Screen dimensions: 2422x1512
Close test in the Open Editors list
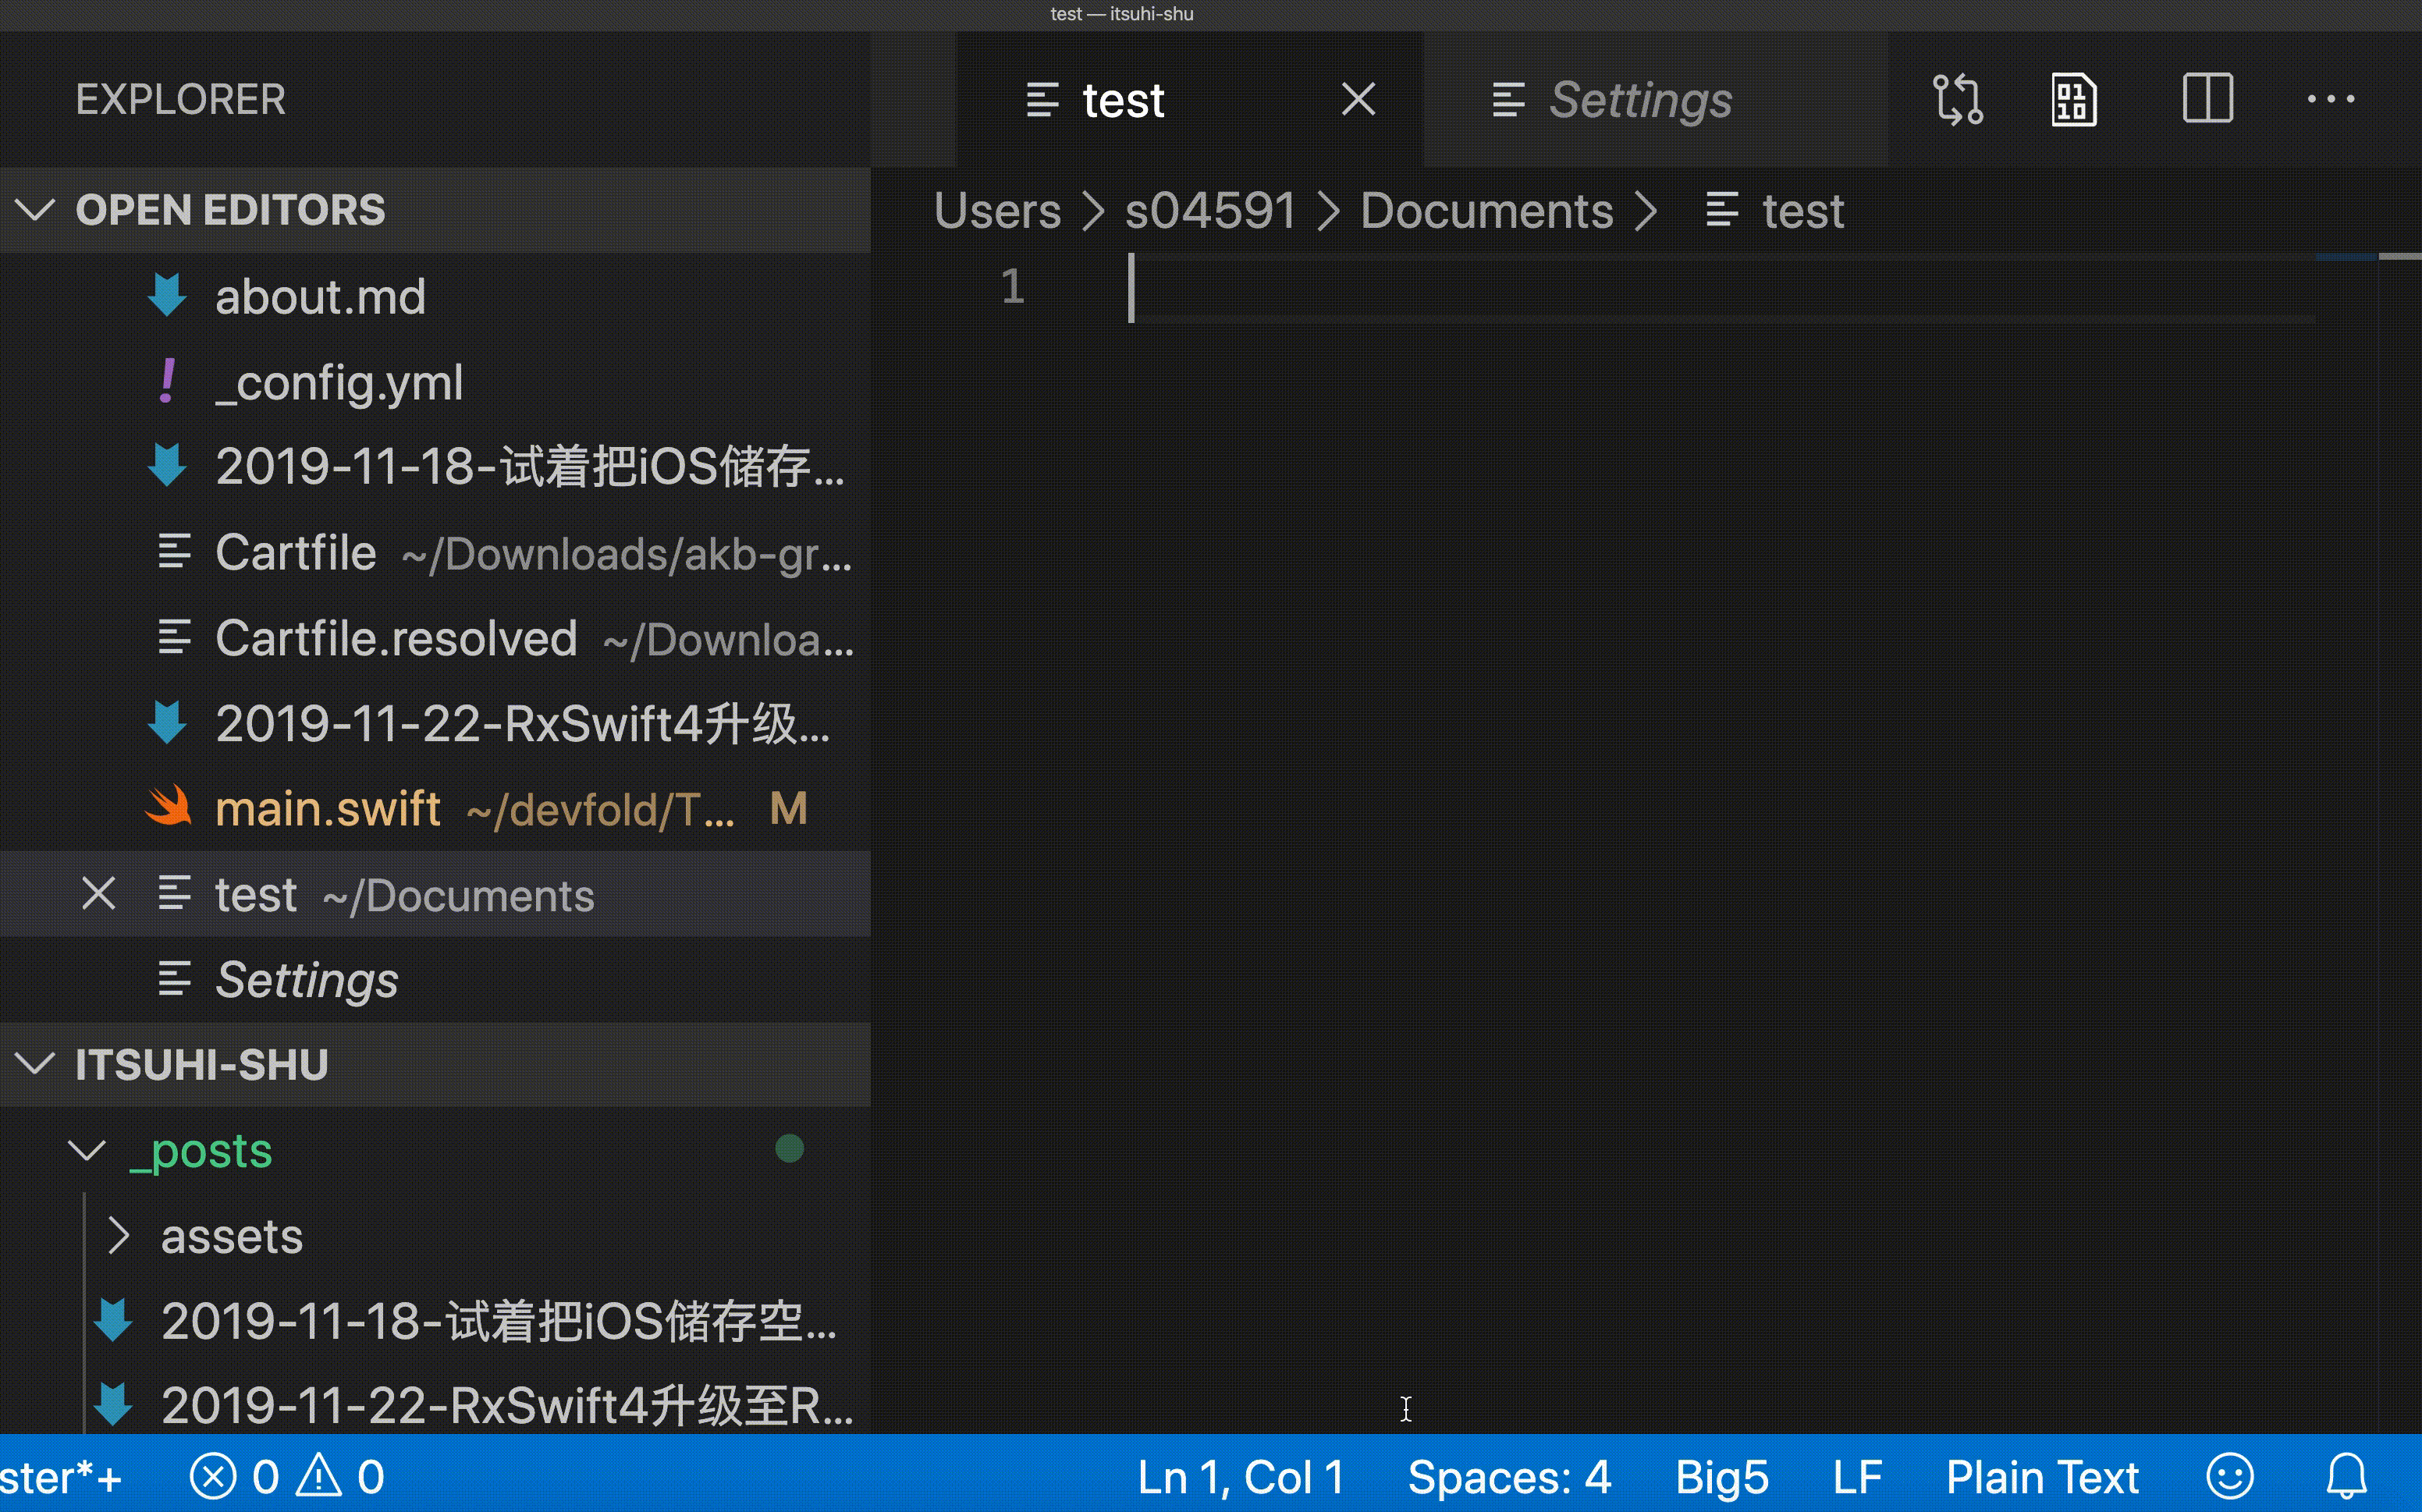tap(98, 894)
